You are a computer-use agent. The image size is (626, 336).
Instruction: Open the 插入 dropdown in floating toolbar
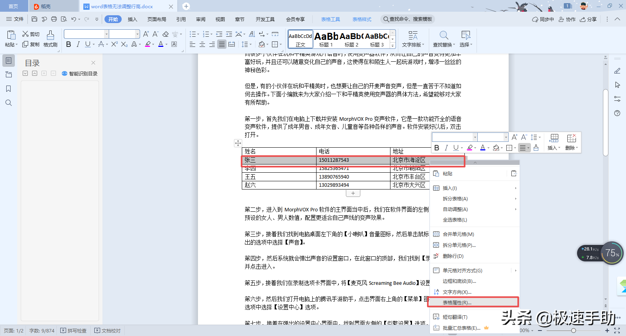(554, 148)
